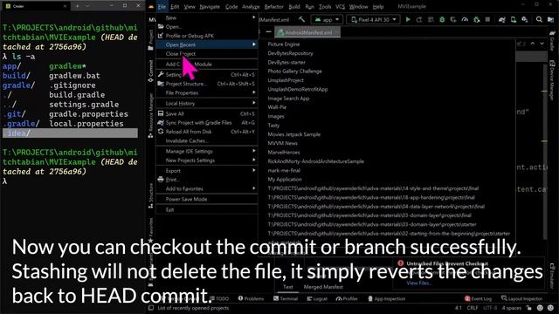Open the Resource Manager sidebar panel
The image size is (559, 314).
point(151,116)
